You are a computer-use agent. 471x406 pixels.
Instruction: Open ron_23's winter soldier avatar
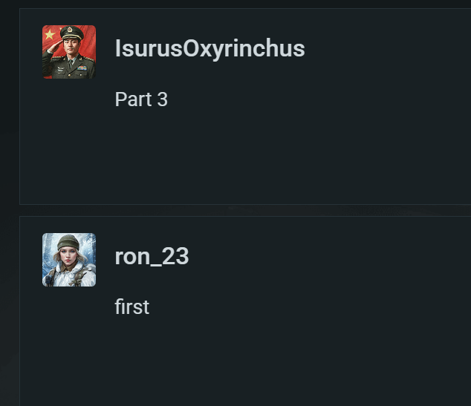(x=69, y=260)
